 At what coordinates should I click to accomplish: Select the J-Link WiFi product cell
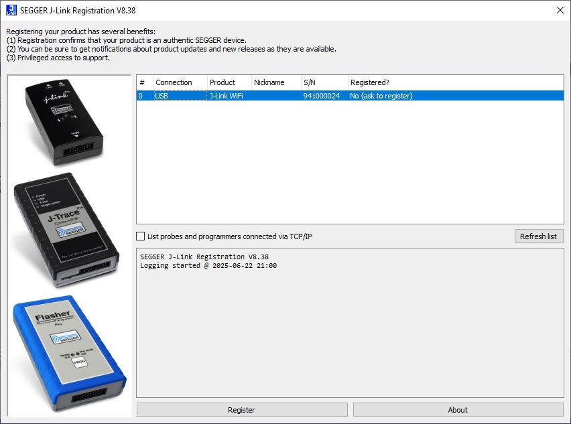(229, 96)
